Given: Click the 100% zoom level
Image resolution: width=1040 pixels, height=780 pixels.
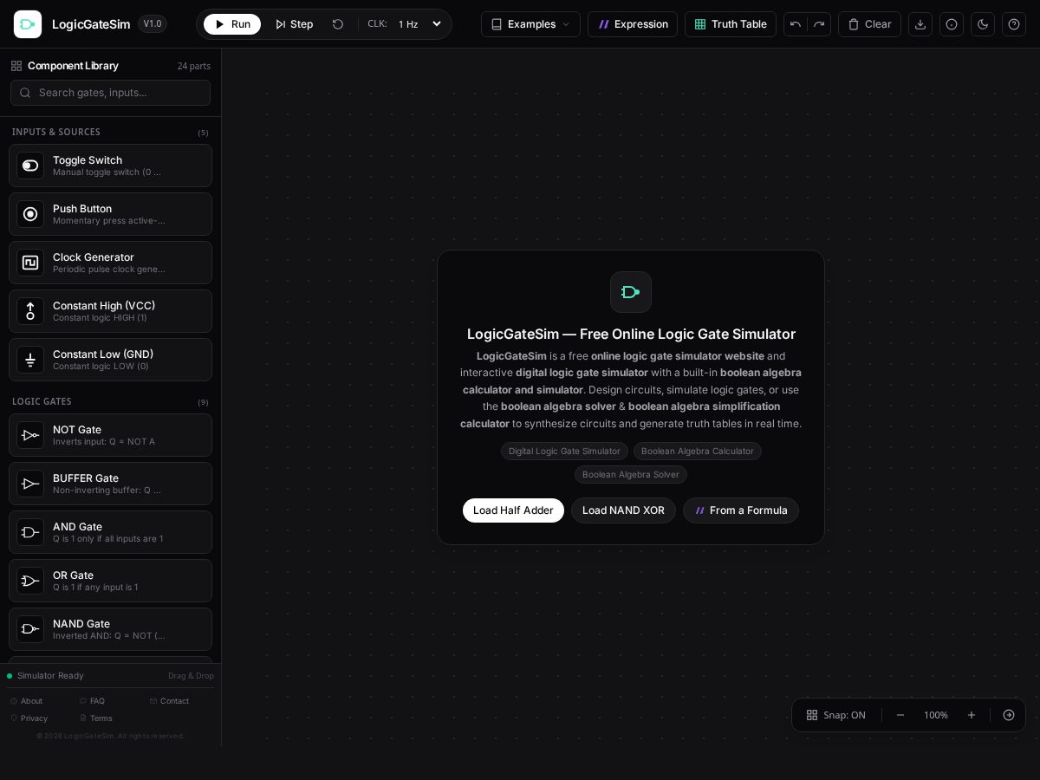Looking at the screenshot, I should click(936, 715).
